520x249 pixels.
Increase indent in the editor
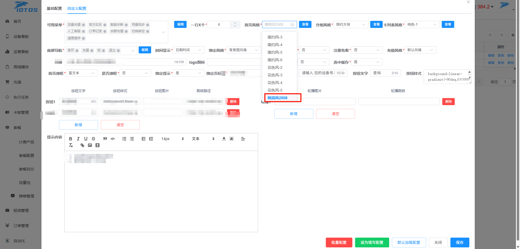coord(151,139)
